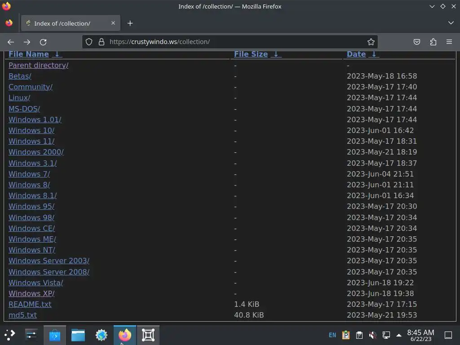Open the Windows CE/ folder

(x=32, y=228)
